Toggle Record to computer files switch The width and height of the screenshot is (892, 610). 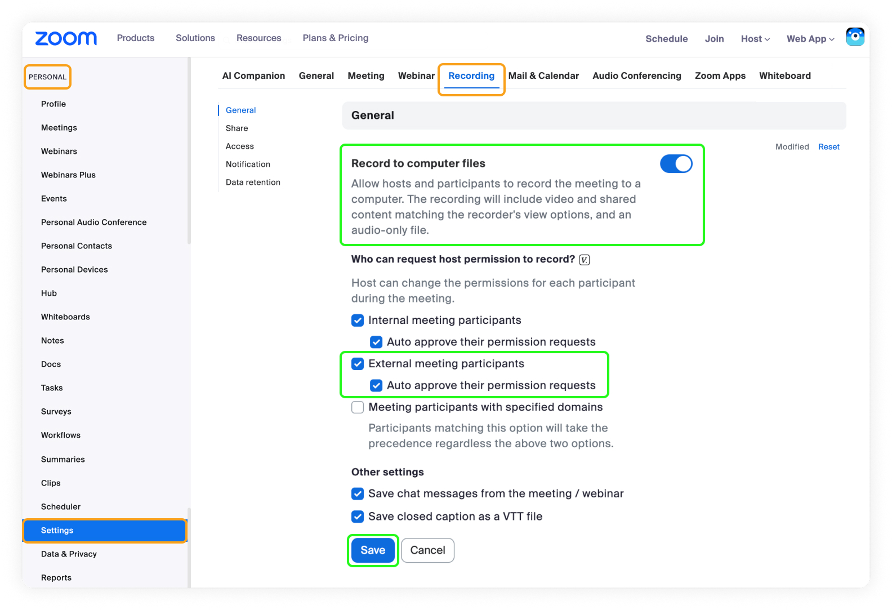(676, 164)
